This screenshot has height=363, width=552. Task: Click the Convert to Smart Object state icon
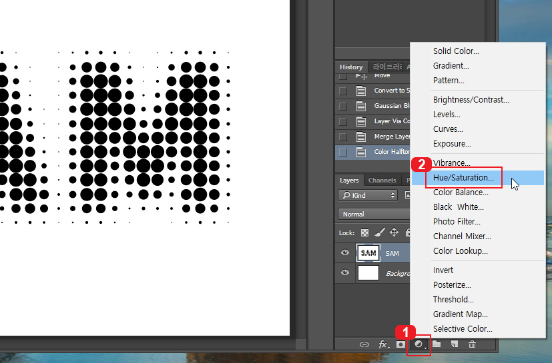coord(361,91)
